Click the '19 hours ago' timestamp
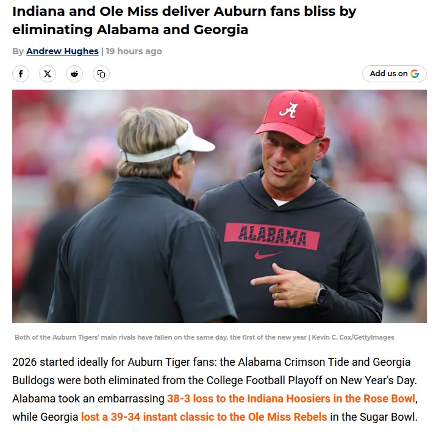The image size is (439, 439). tap(134, 51)
